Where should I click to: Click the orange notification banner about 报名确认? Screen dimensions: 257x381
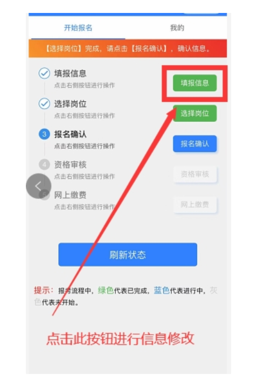[128, 49]
